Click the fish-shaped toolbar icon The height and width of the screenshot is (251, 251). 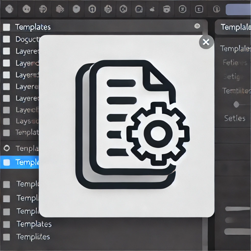[x=152, y=10]
